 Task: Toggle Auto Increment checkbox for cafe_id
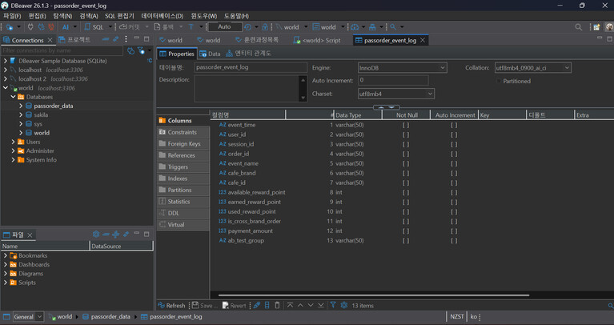point(454,183)
